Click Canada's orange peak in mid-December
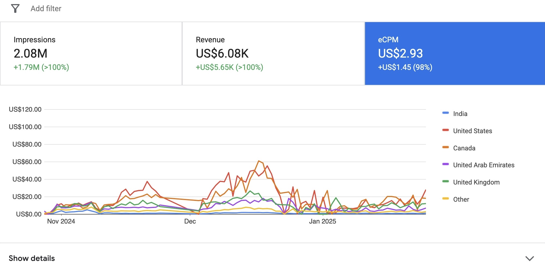545x268 pixels. tap(259, 161)
